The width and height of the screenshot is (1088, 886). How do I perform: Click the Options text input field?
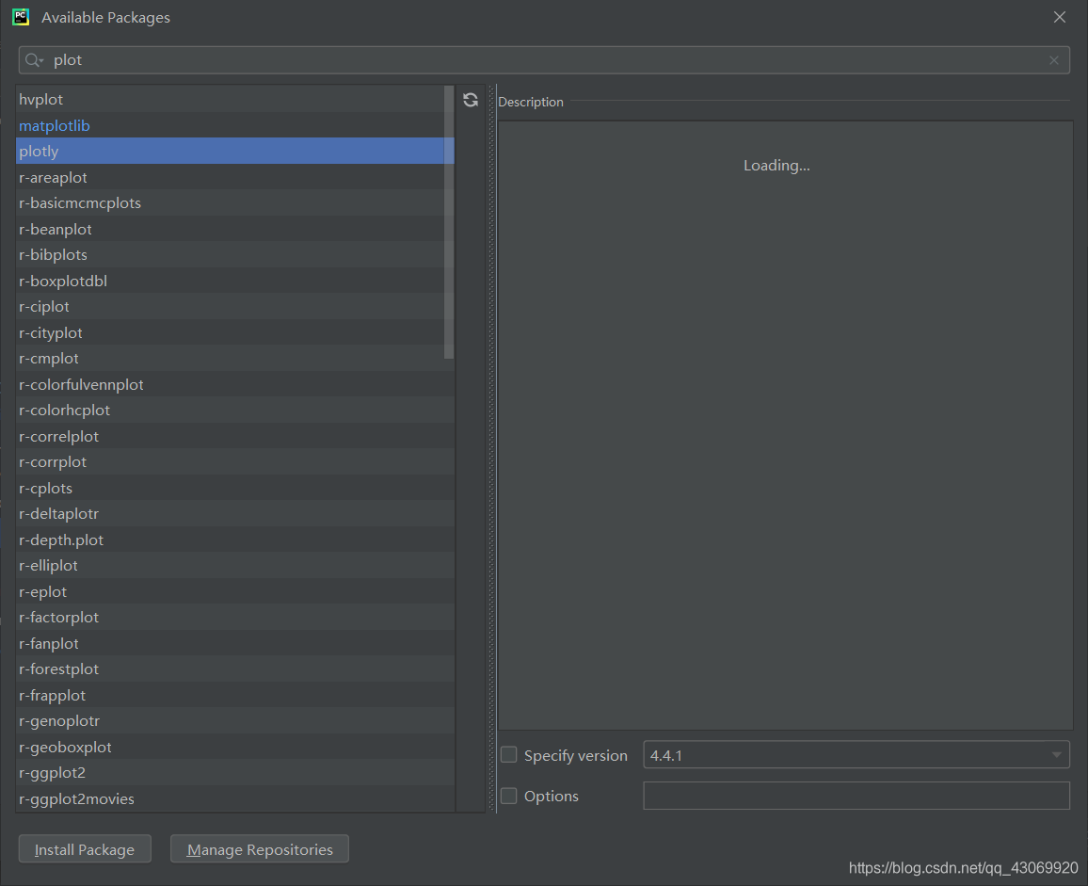coord(856,796)
